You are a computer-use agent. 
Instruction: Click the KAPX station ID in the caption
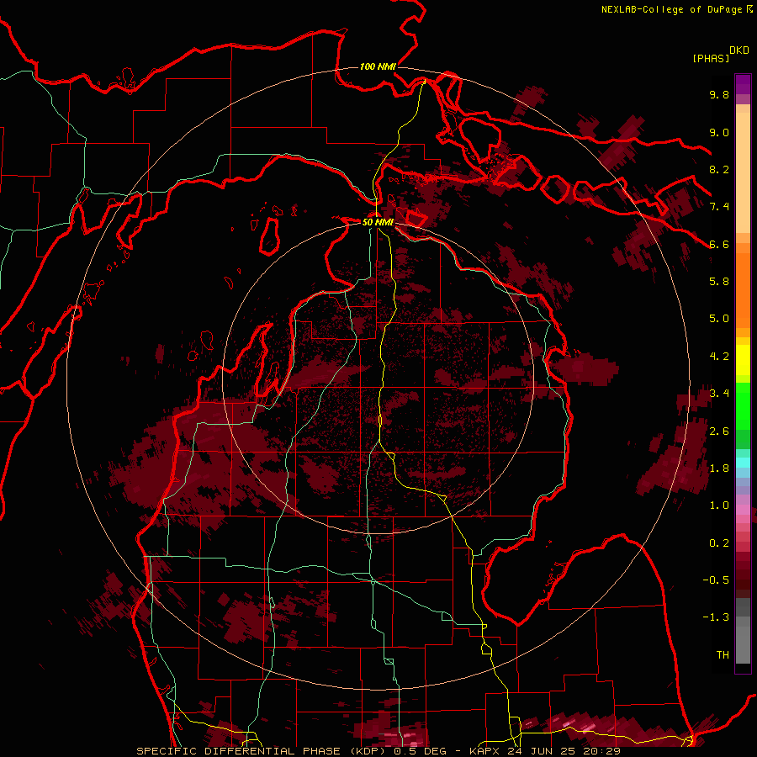click(x=485, y=751)
